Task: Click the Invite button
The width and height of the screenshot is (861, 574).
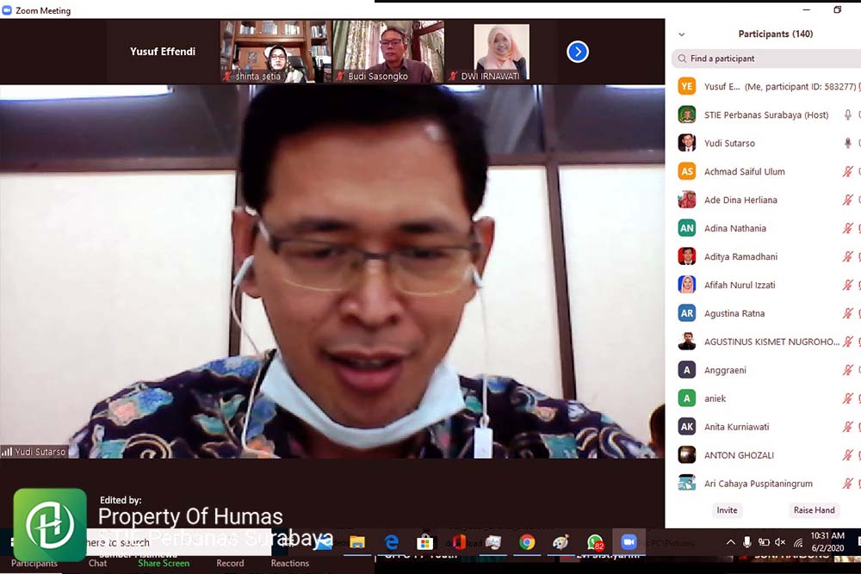Action: [727, 509]
